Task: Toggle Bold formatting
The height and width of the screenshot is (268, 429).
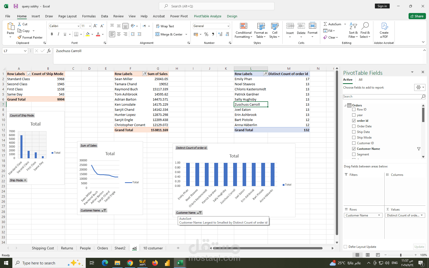Action: pos(52,34)
